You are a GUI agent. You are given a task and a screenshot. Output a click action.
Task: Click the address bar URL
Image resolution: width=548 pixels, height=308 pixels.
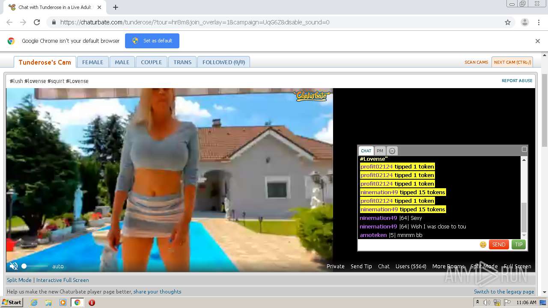pos(195,22)
